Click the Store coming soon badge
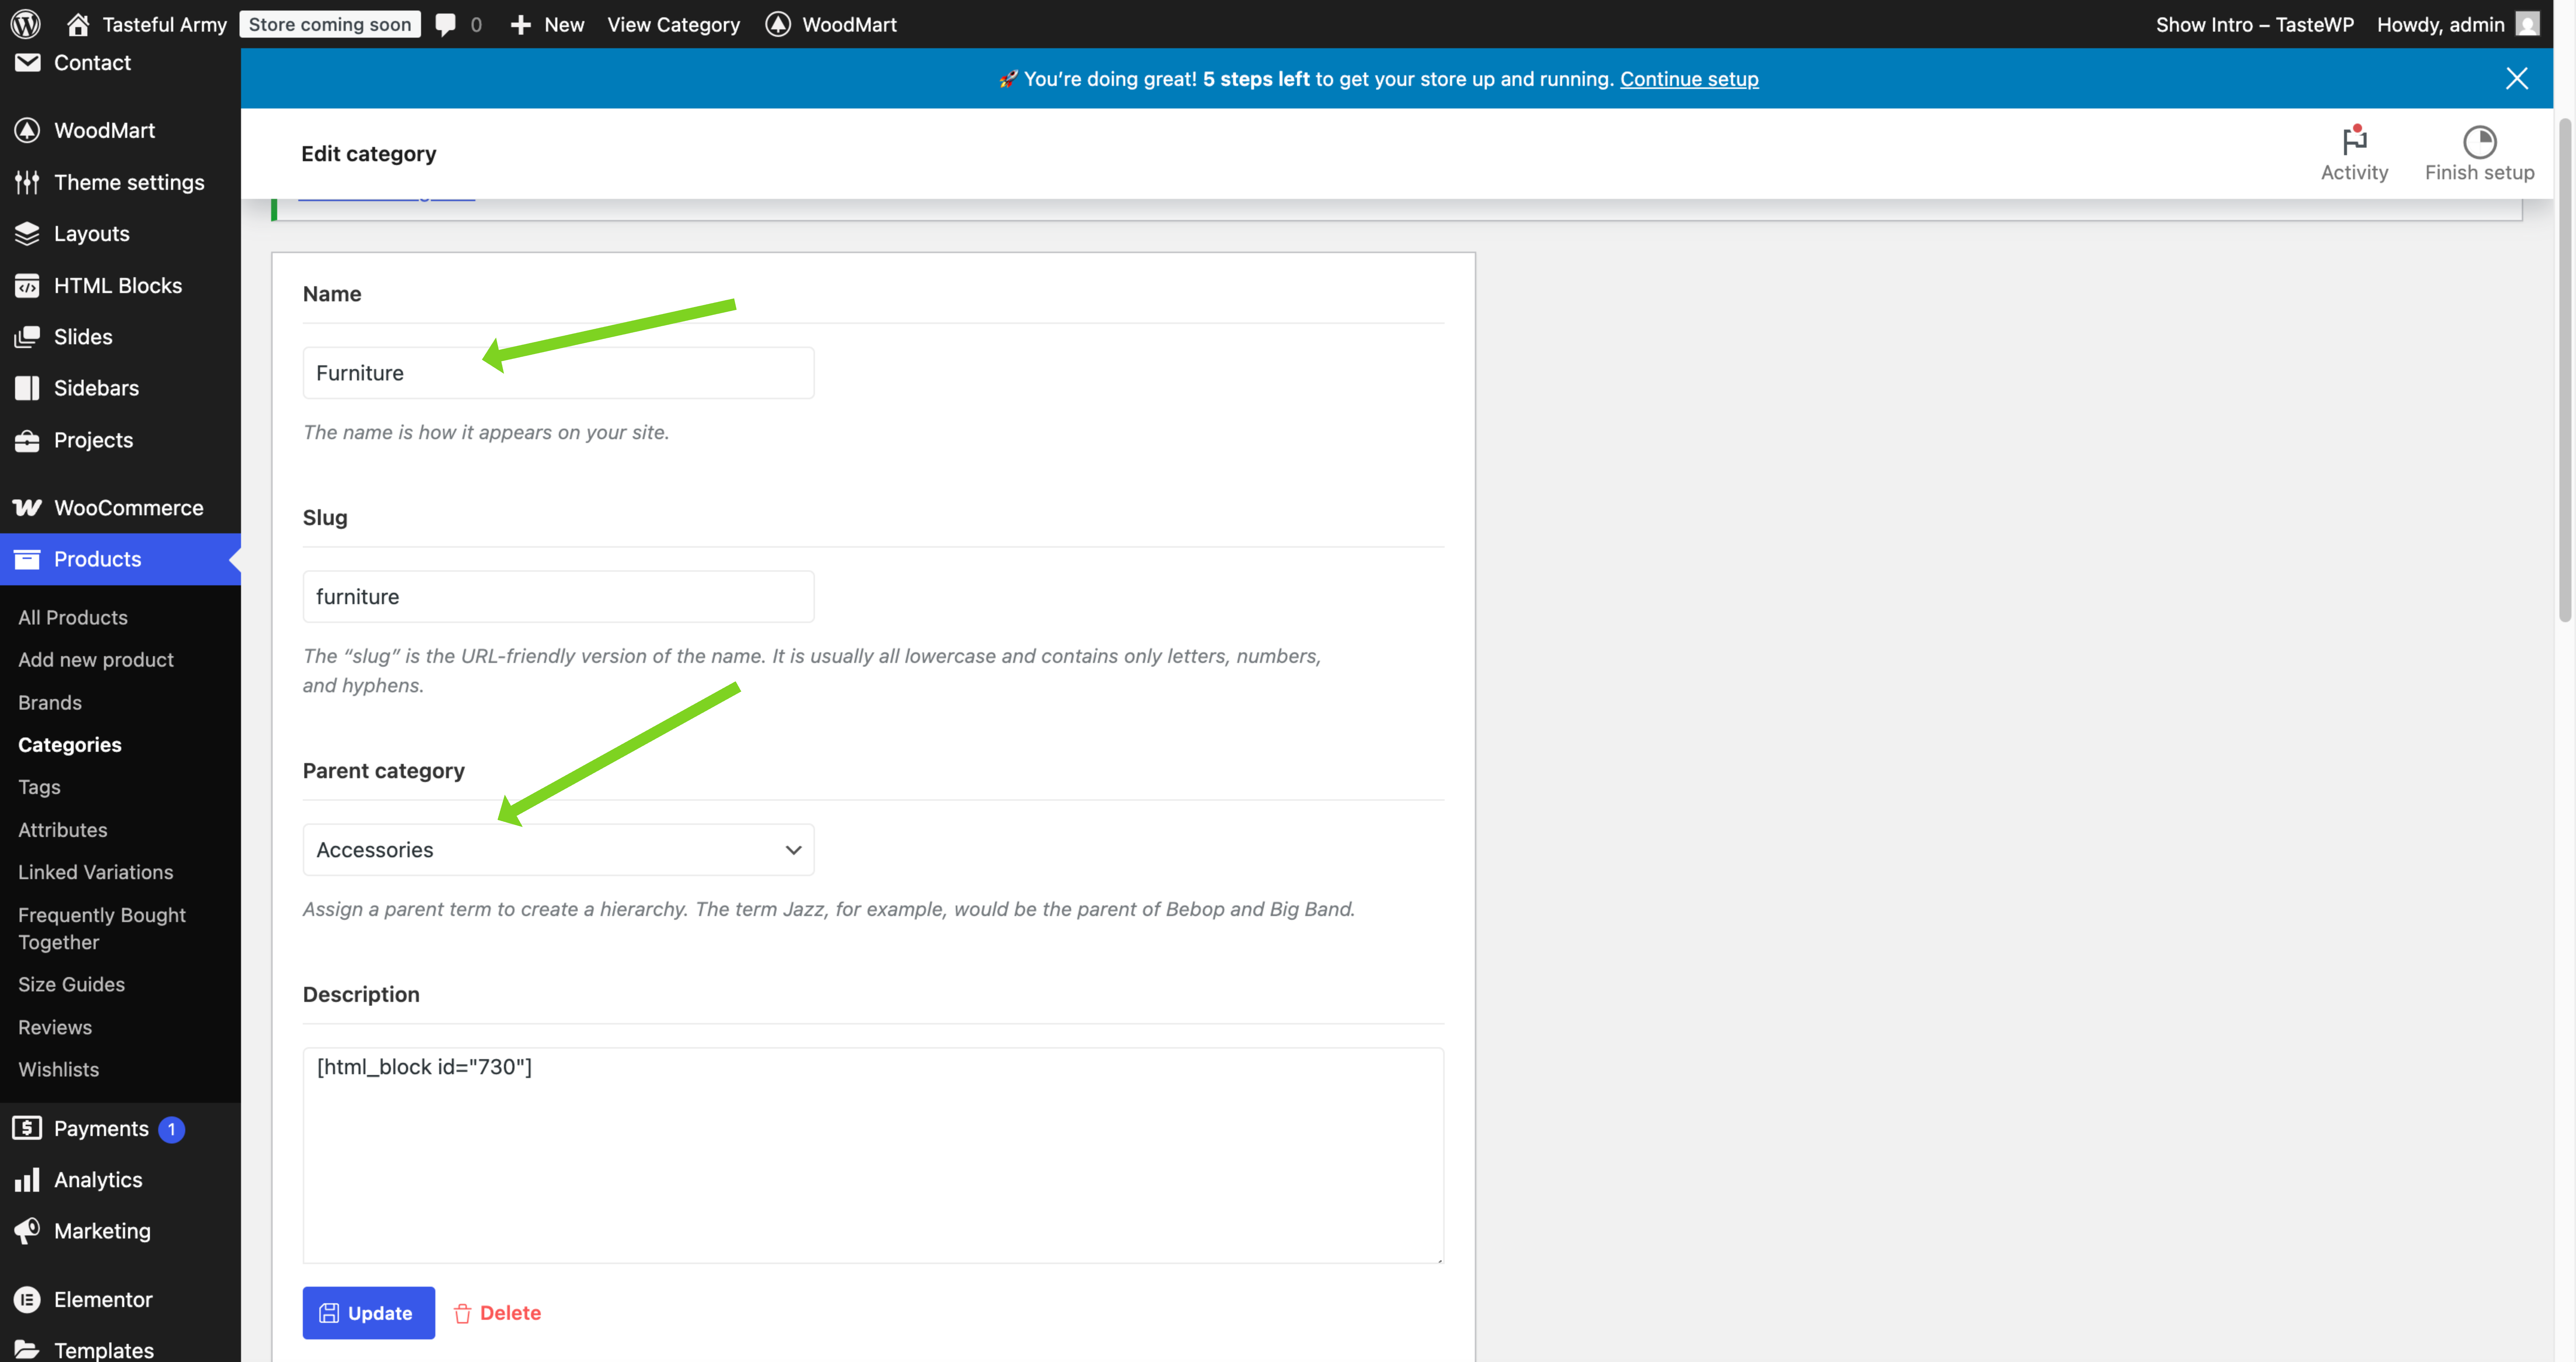Screen dimensions: 2576x1362 (x=330, y=24)
